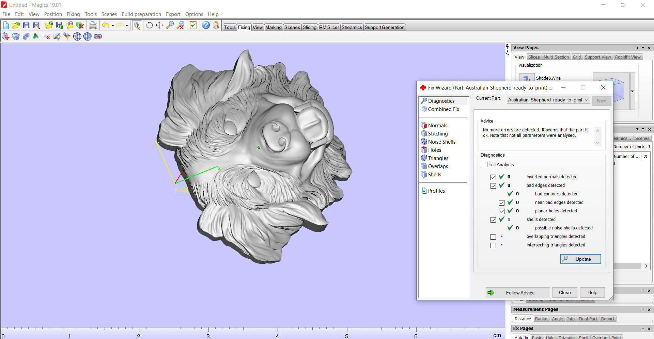Click the Save As disk icon with pencil
The image size is (654, 339).
click(x=36, y=25)
